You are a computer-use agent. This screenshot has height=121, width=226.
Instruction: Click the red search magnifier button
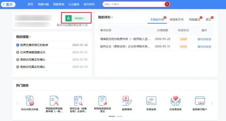tap(167, 4)
